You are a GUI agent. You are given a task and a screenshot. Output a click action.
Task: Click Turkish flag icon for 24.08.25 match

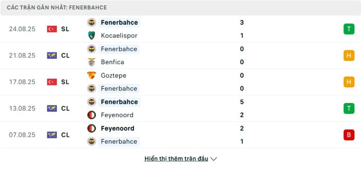pyautogui.click(x=52, y=29)
